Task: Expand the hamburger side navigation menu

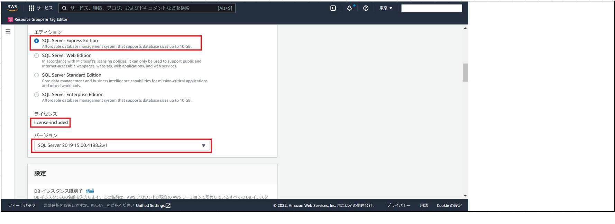Action: point(8,31)
